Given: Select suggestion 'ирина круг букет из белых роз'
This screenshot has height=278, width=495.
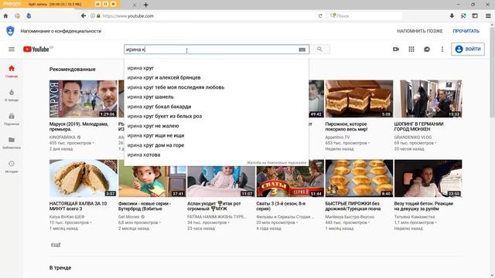Looking at the screenshot, I should tap(217, 116).
